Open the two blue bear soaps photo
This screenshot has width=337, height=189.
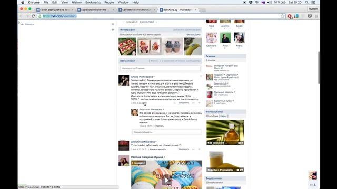click(173, 46)
